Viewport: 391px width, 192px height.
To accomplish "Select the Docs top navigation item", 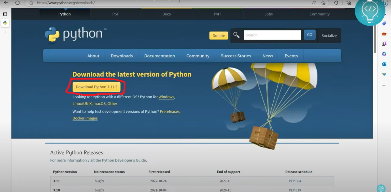I will click(x=166, y=14).
